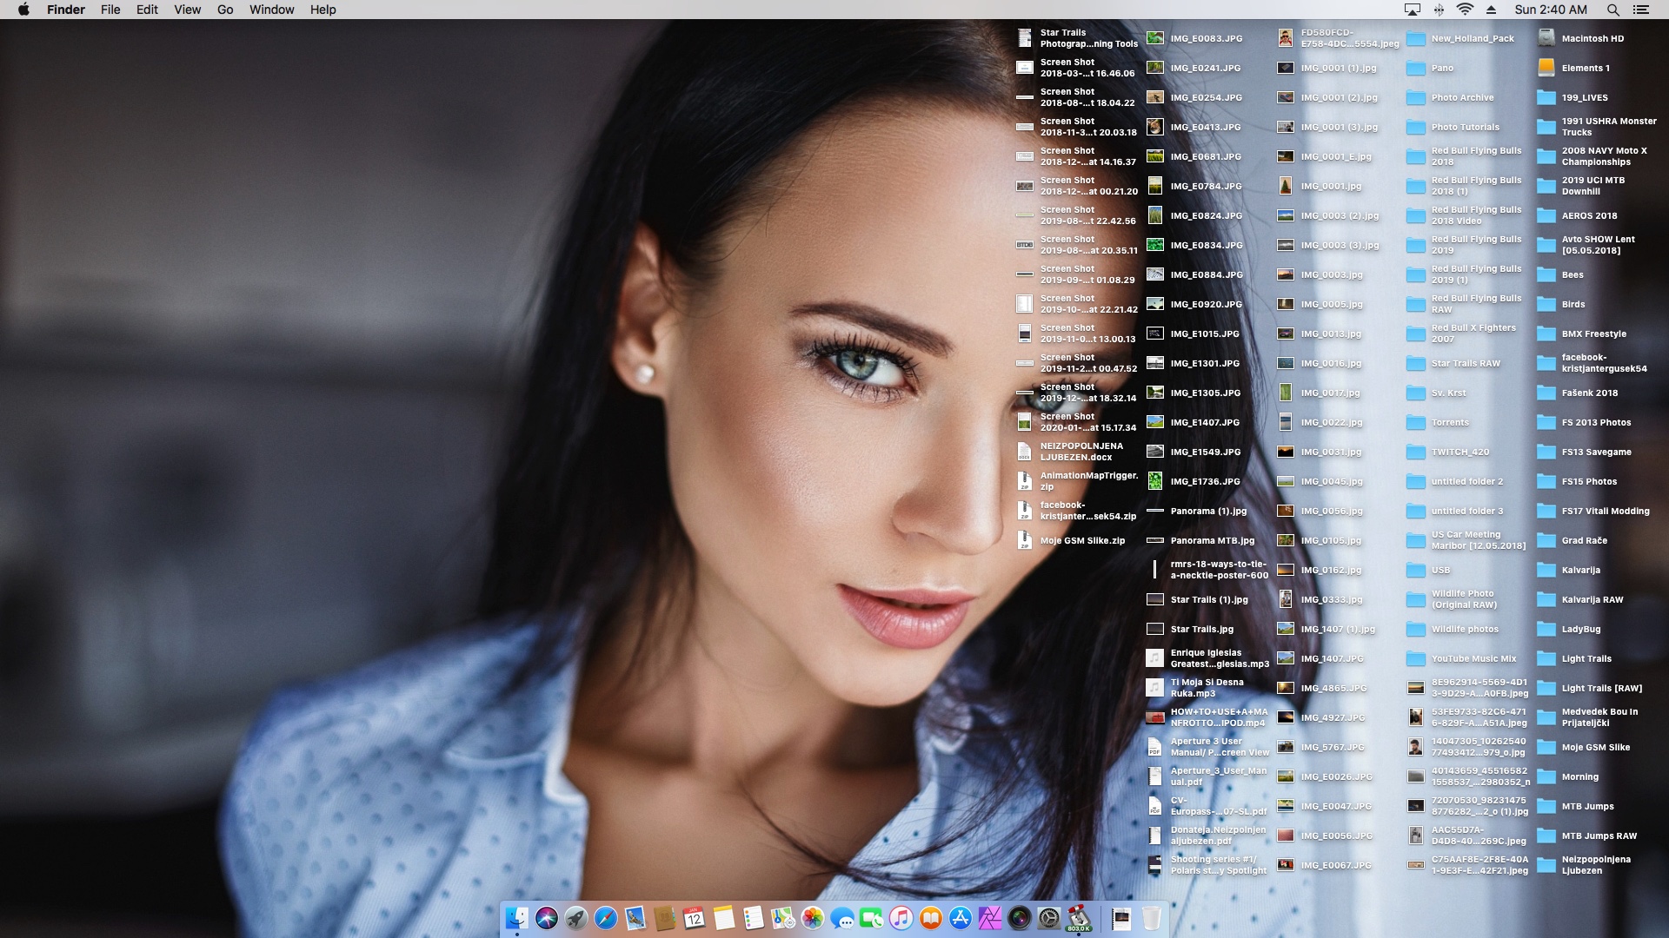Click the eject icon in menu bar
Image resolution: width=1669 pixels, height=938 pixels.
tap(1492, 10)
